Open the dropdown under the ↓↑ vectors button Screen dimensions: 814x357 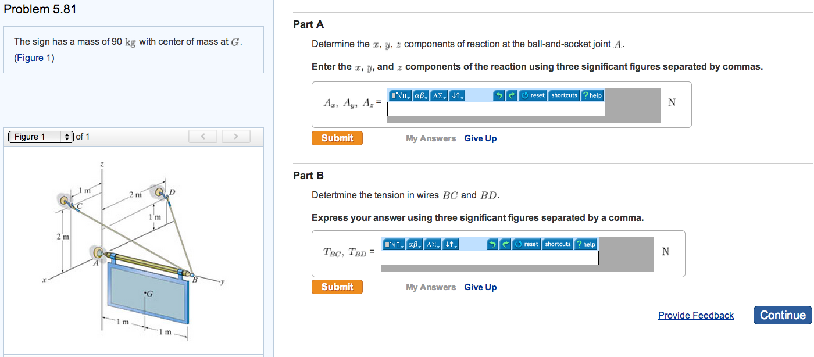pos(461,98)
